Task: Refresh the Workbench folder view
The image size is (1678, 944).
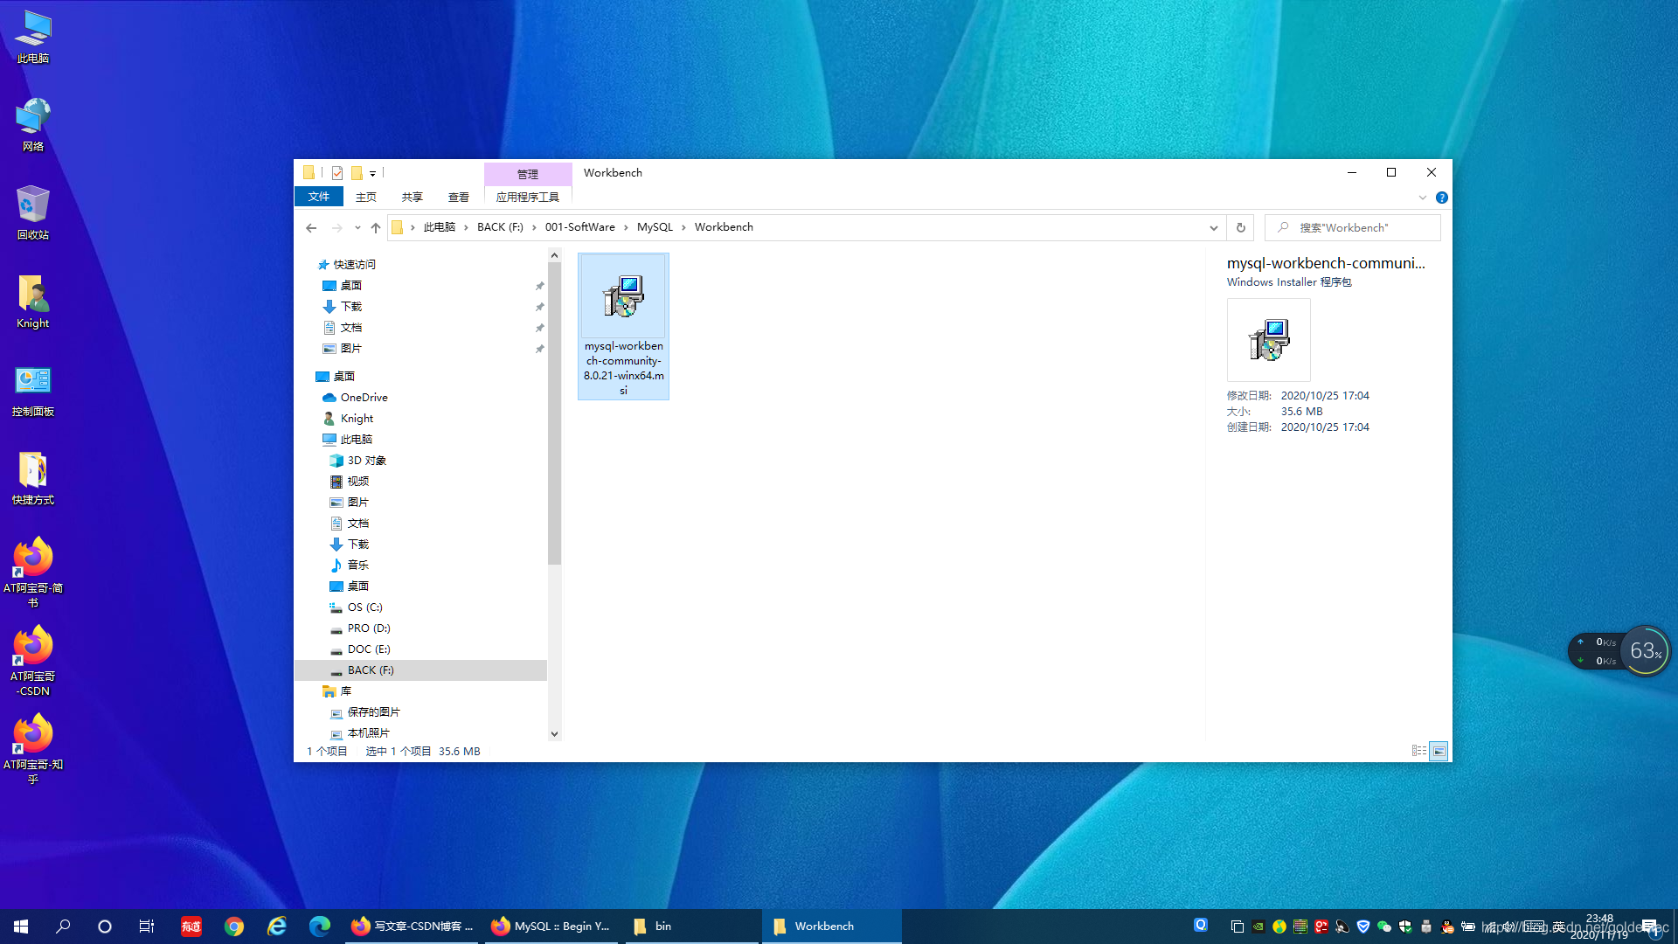Action: (1240, 227)
